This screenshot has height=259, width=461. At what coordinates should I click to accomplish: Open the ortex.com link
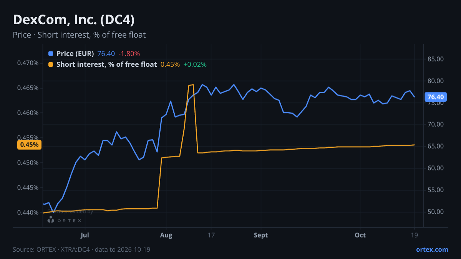click(x=432, y=249)
